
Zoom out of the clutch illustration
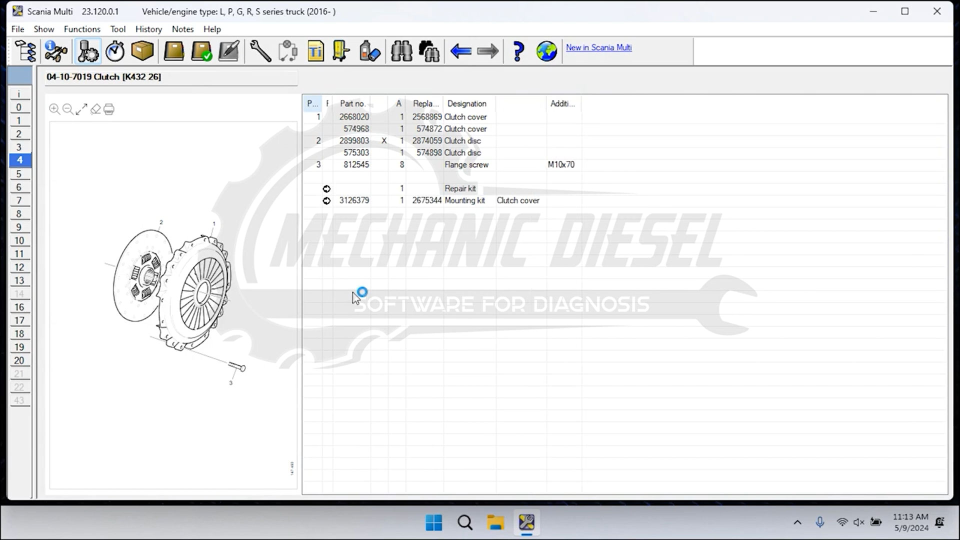(x=68, y=109)
